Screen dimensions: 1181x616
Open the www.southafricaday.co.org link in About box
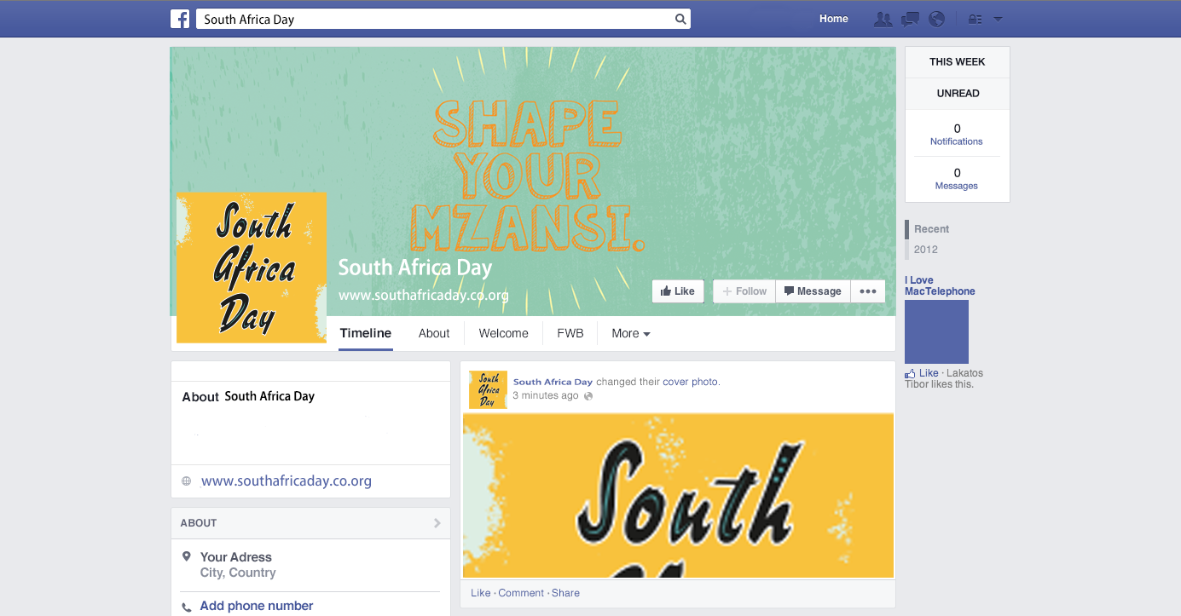tap(287, 481)
